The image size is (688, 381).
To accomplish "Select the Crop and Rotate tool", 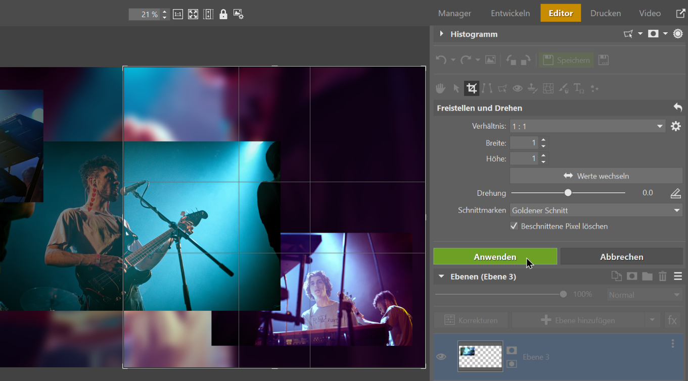I will point(472,89).
